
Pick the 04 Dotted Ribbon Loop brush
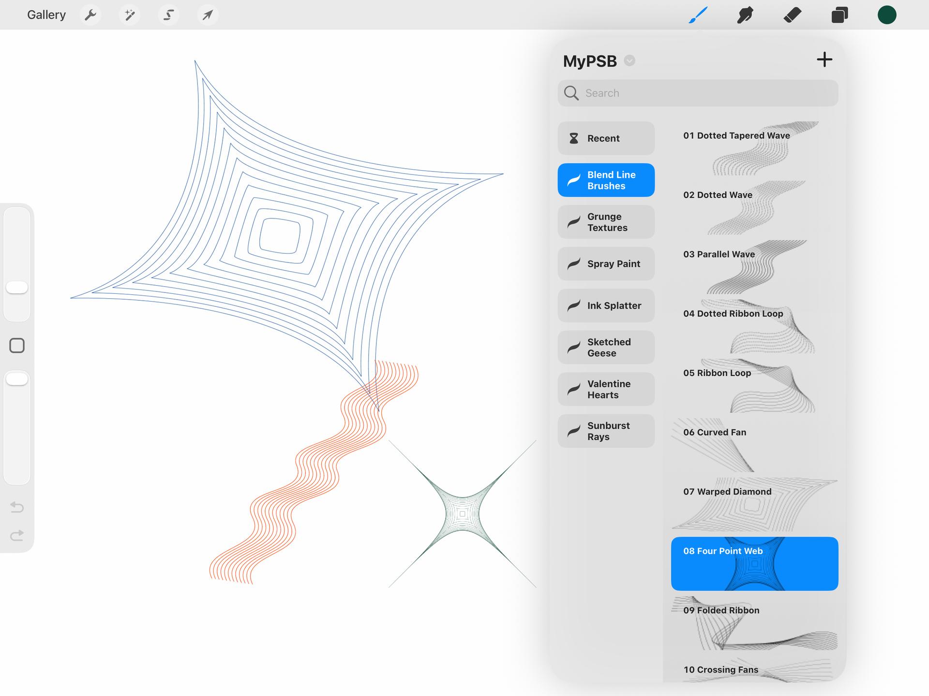click(x=754, y=326)
